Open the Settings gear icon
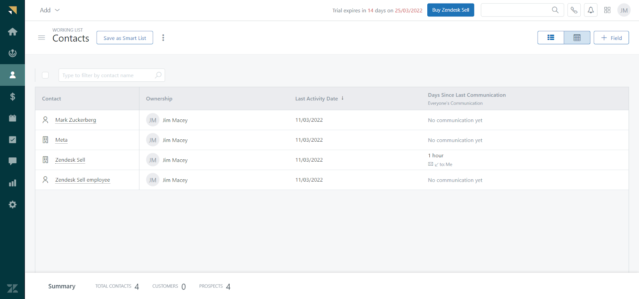The height and width of the screenshot is (299, 639). point(12,204)
